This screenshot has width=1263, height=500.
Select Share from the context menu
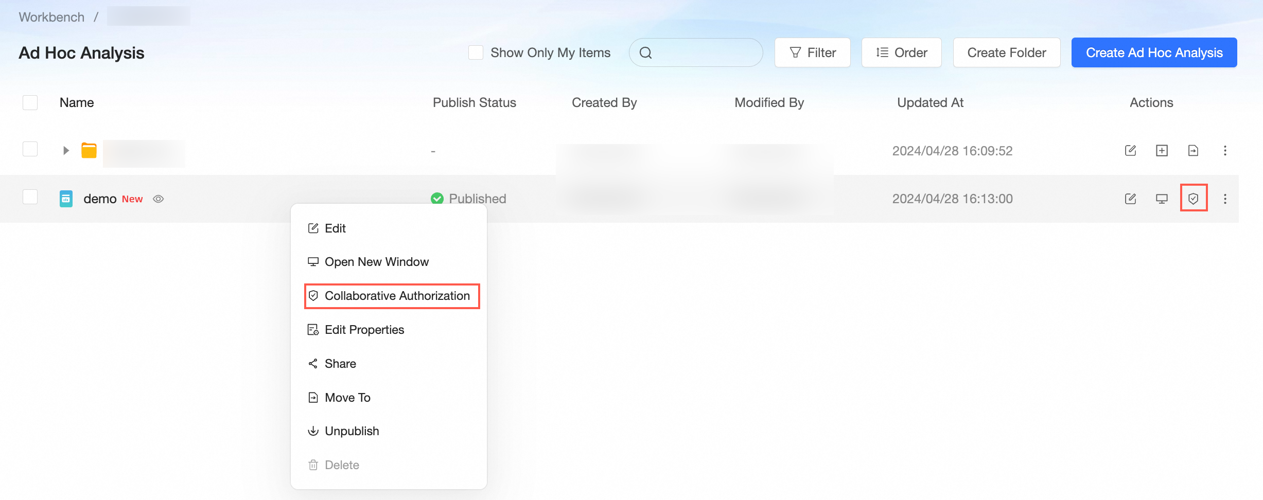pos(389,364)
